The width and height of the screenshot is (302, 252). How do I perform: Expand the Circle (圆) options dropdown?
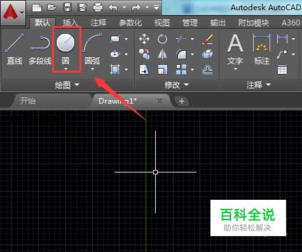coord(65,69)
